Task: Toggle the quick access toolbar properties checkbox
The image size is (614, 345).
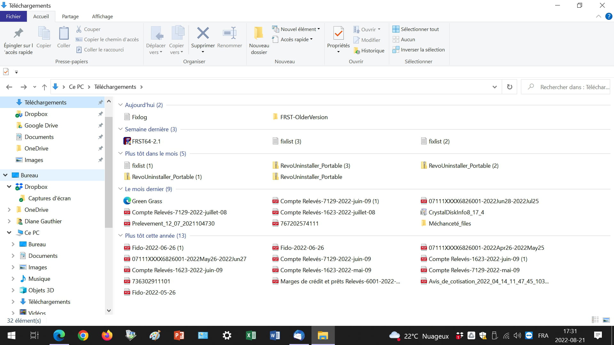Action: click(x=6, y=72)
